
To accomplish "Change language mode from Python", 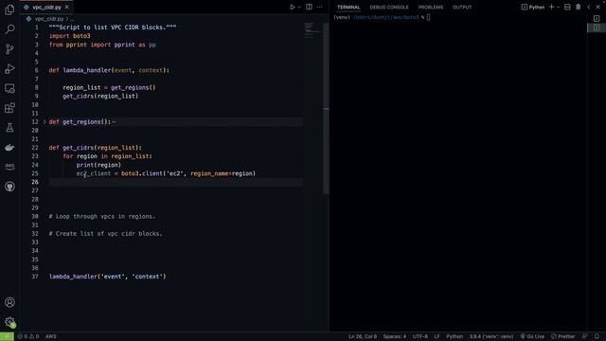I will pos(454,336).
